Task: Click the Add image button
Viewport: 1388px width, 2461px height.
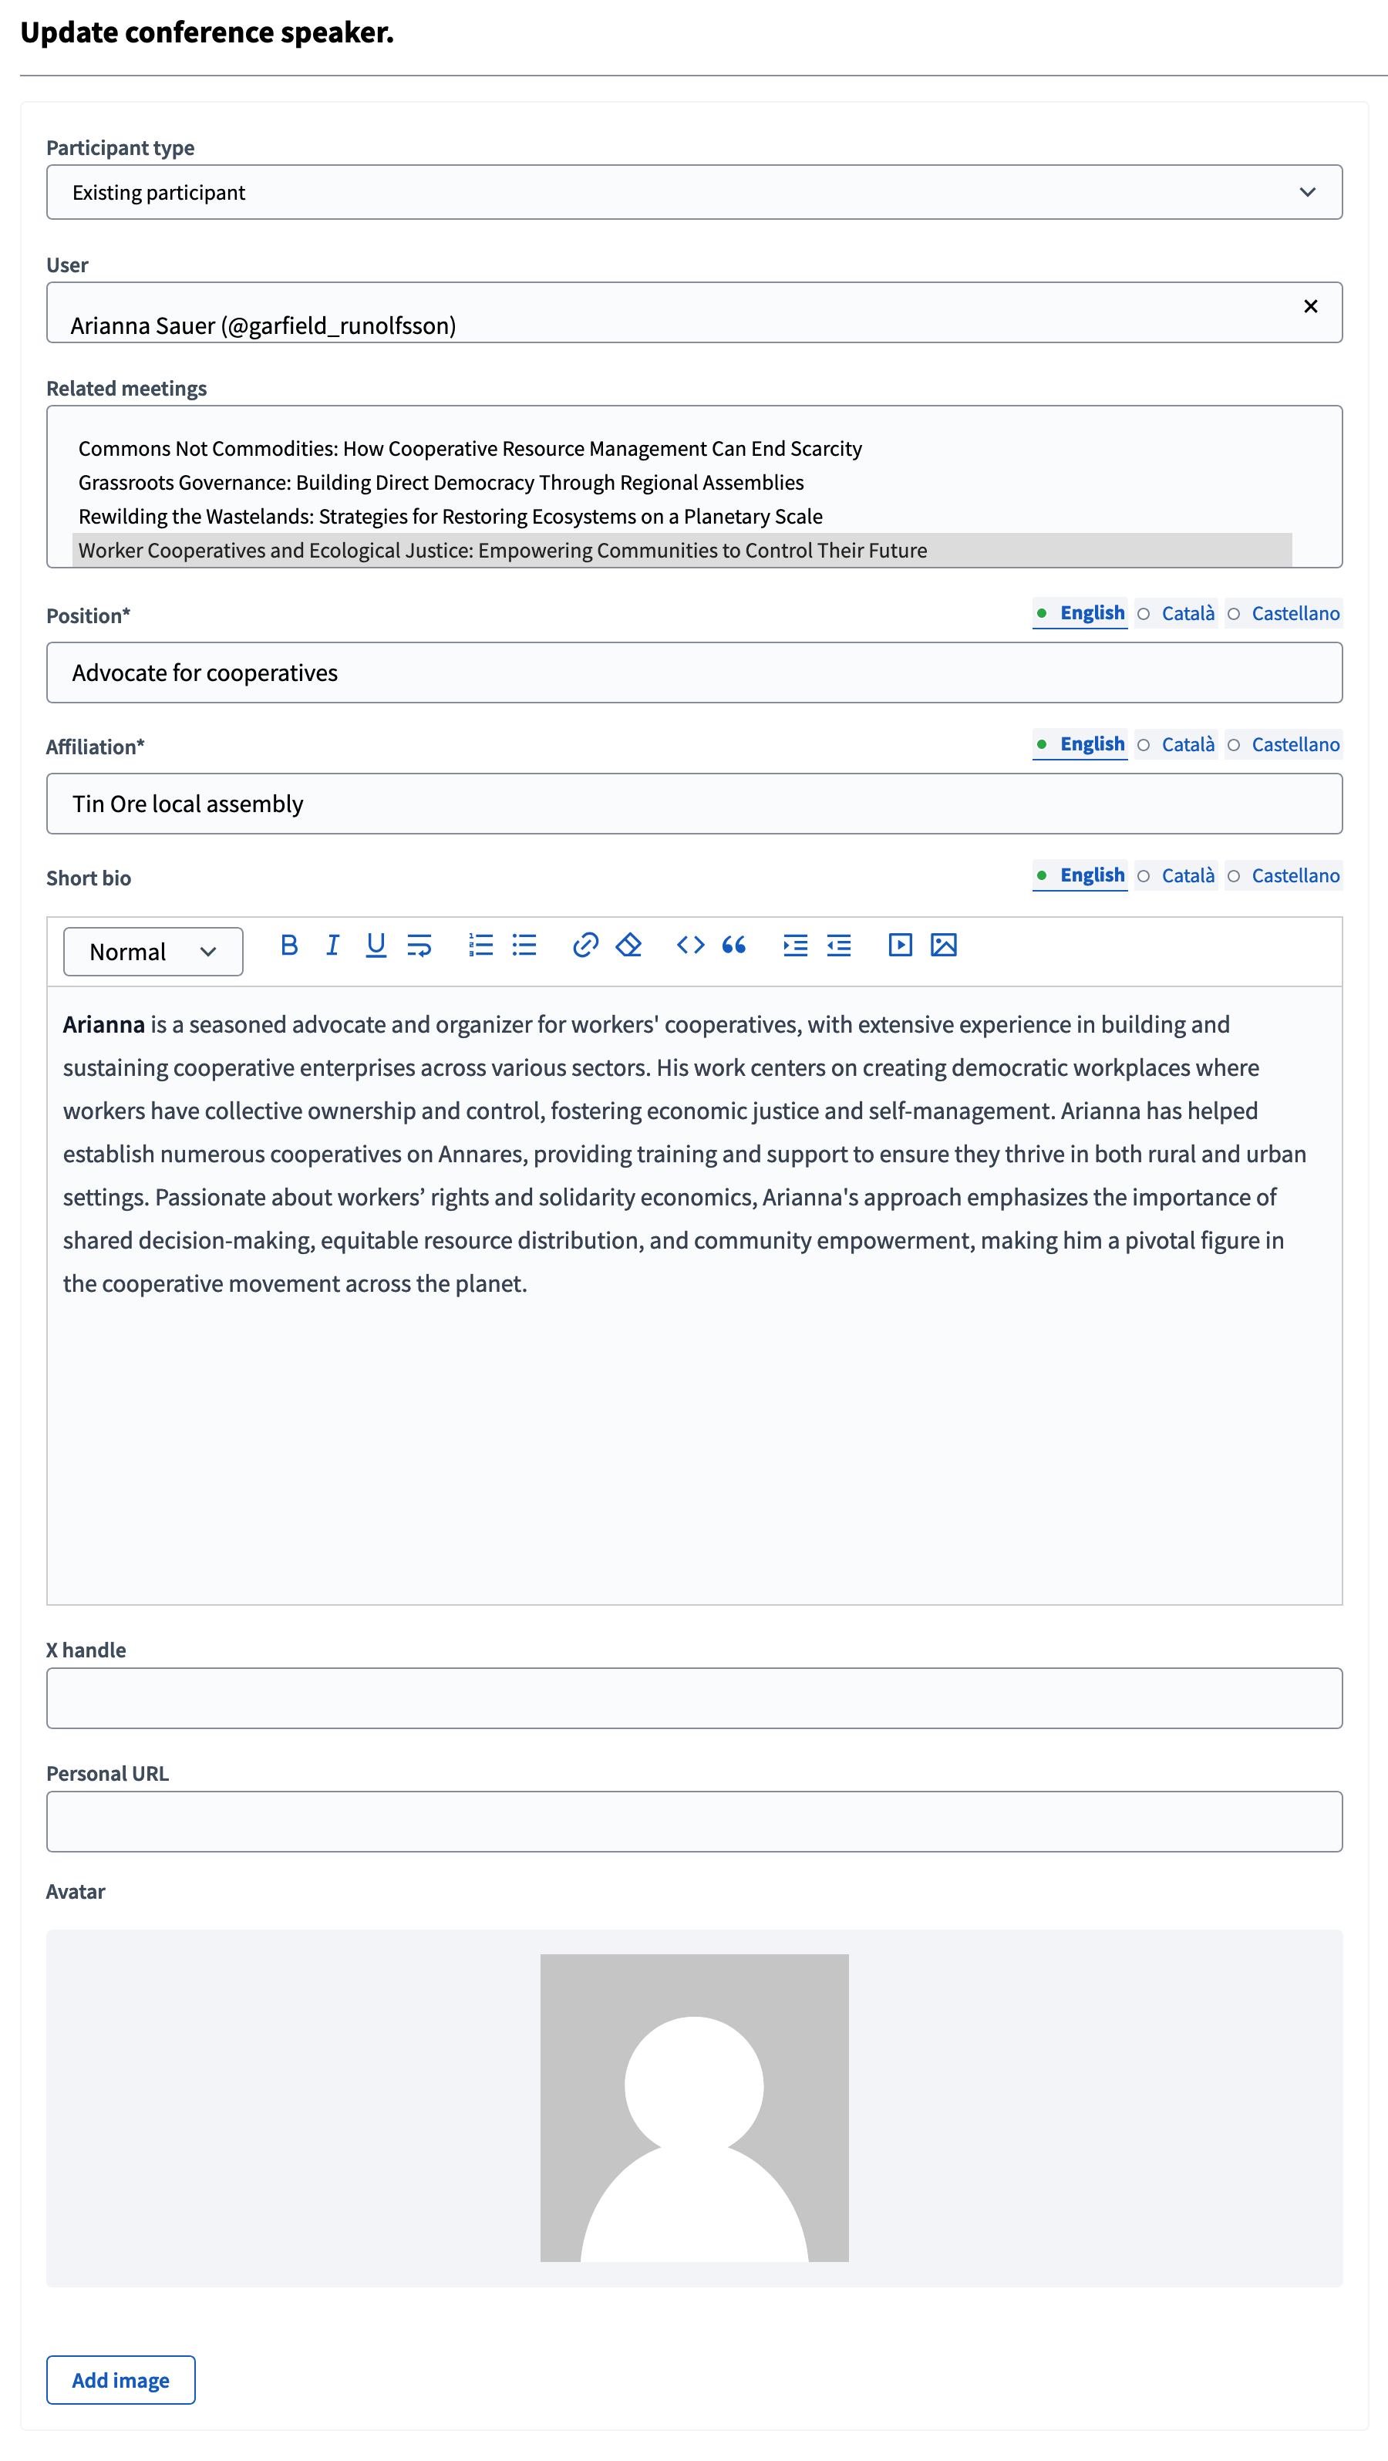Action: 120,2378
